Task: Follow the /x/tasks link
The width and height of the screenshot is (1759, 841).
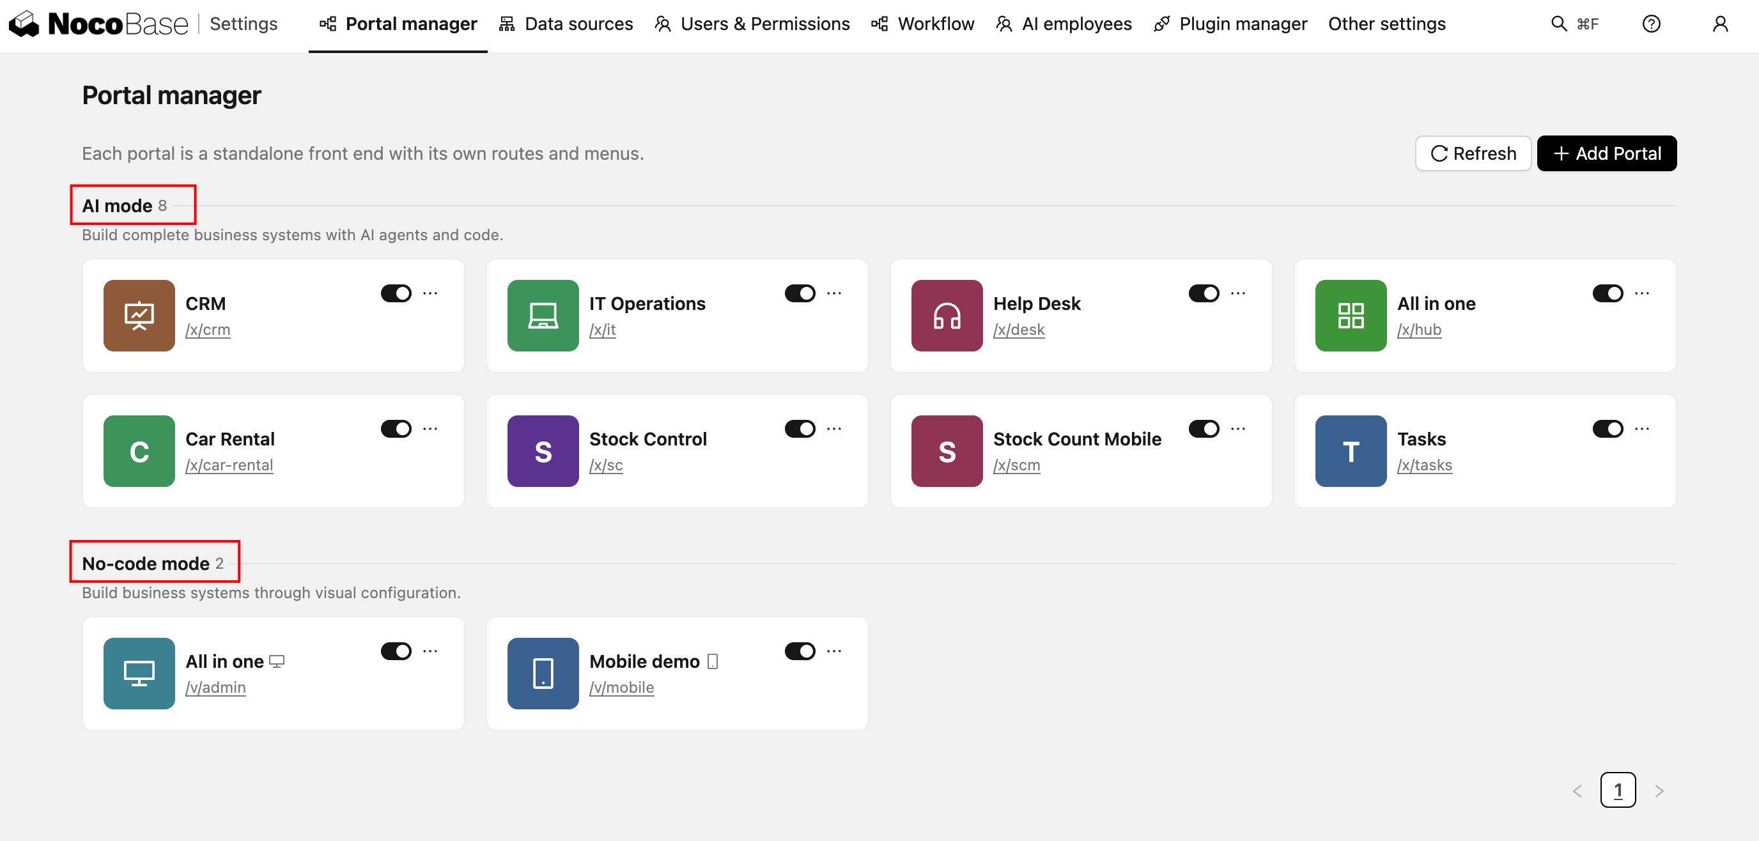Action: click(x=1425, y=465)
